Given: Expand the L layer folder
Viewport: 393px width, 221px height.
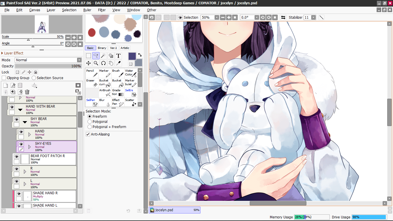Looking at the screenshot, I should pyautogui.click(x=25, y=184).
